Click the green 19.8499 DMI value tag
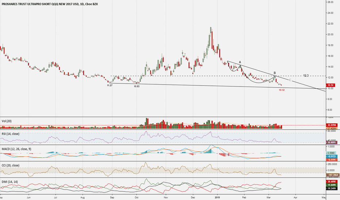340x200 pixels. point(332,185)
